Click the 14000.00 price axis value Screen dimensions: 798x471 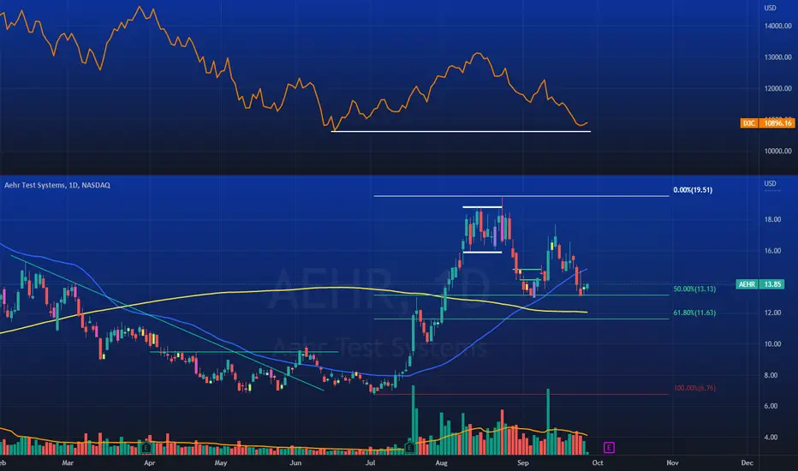(x=777, y=26)
